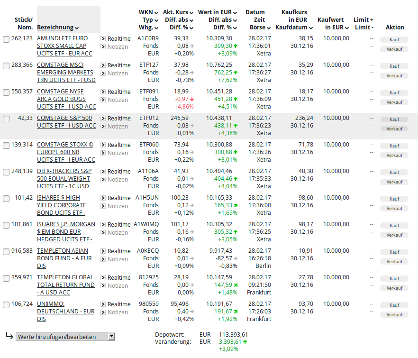Open Notizen arrow icon for TEMPLETON ASIAN BOND row
Image resolution: width=418 pixels, height=358 pixels.
[103, 259]
